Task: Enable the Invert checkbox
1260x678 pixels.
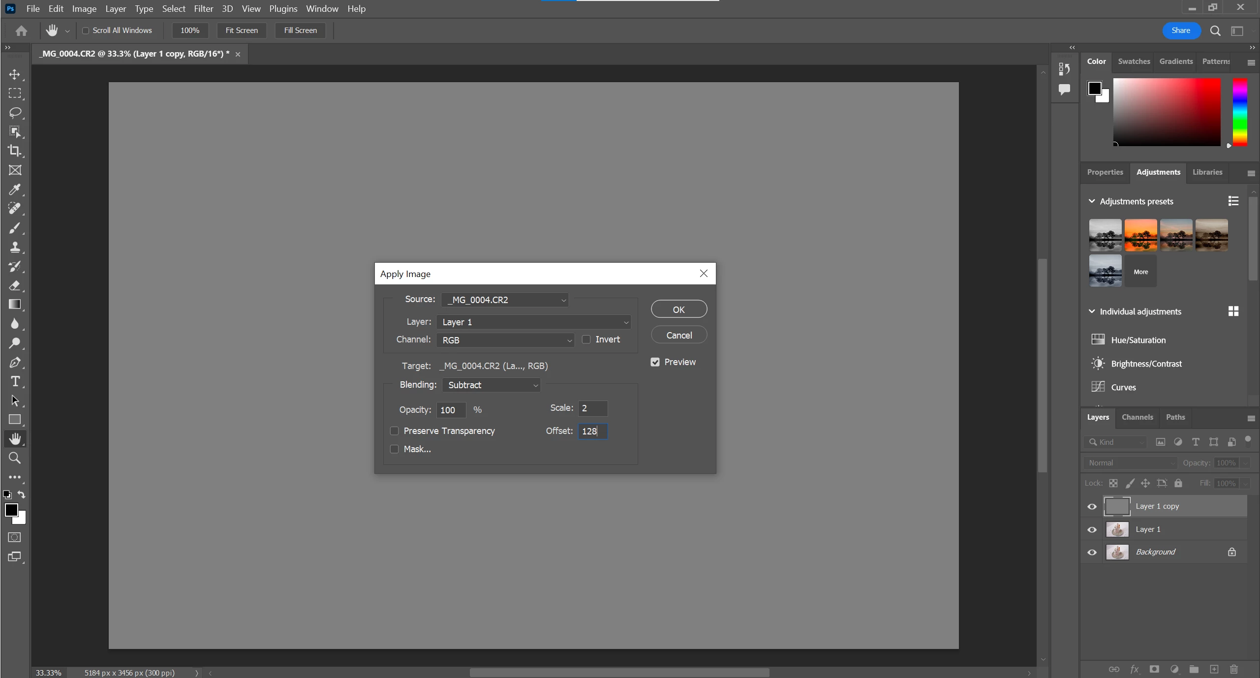Action: pos(586,339)
